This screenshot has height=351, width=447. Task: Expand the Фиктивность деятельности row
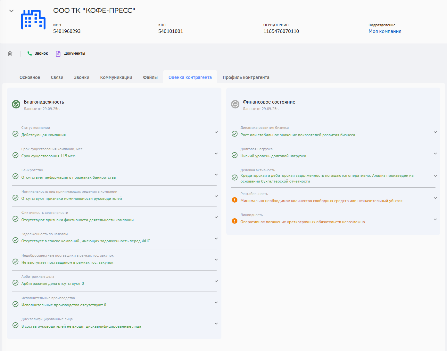[216, 217]
